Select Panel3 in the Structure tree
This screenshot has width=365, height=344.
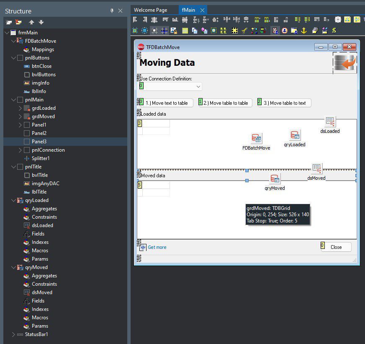pyautogui.click(x=39, y=142)
